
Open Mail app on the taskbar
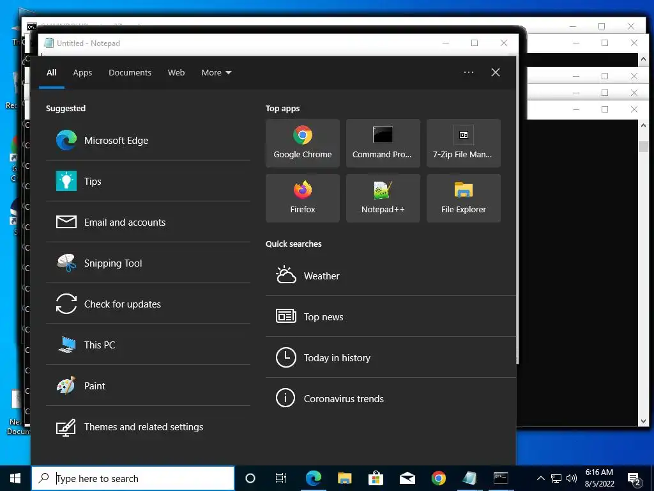pyautogui.click(x=407, y=478)
